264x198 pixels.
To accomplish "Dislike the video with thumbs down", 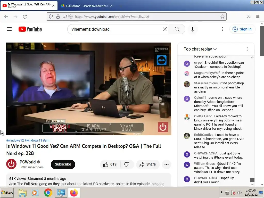I will [x=127, y=164].
